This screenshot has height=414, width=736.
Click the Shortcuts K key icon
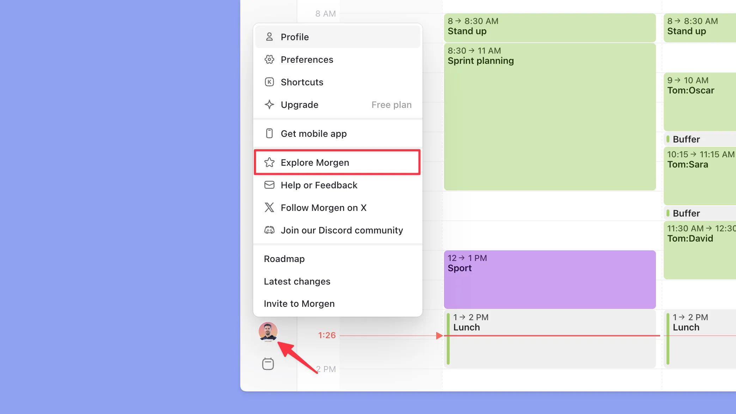(x=269, y=82)
